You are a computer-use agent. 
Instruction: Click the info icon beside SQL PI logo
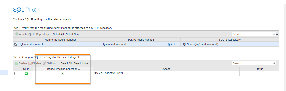(34, 10)
